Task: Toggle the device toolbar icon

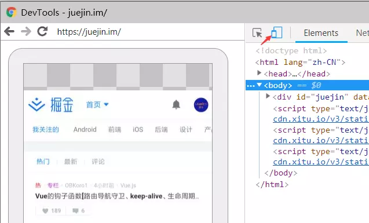Action: pyautogui.click(x=276, y=32)
